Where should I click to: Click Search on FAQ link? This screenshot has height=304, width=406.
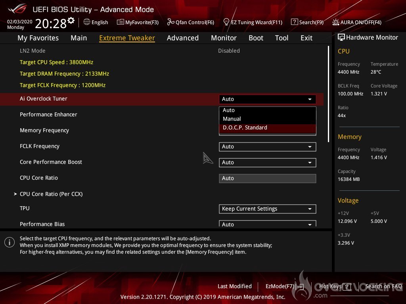[x=383, y=286]
